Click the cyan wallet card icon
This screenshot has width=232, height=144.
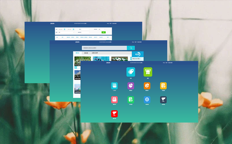114,86
